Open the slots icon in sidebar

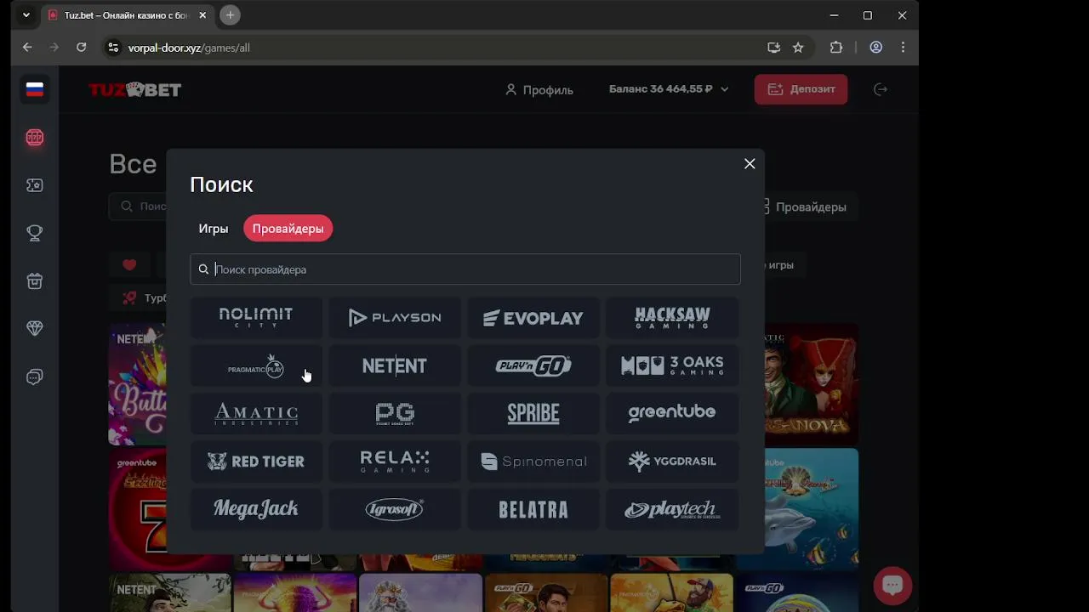pyautogui.click(x=35, y=138)
